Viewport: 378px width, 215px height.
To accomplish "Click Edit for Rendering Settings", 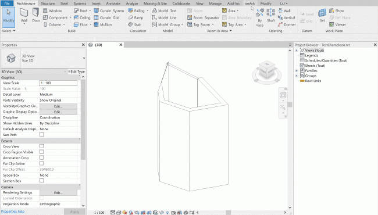I will pyautogui.click(x=58, y=192).
